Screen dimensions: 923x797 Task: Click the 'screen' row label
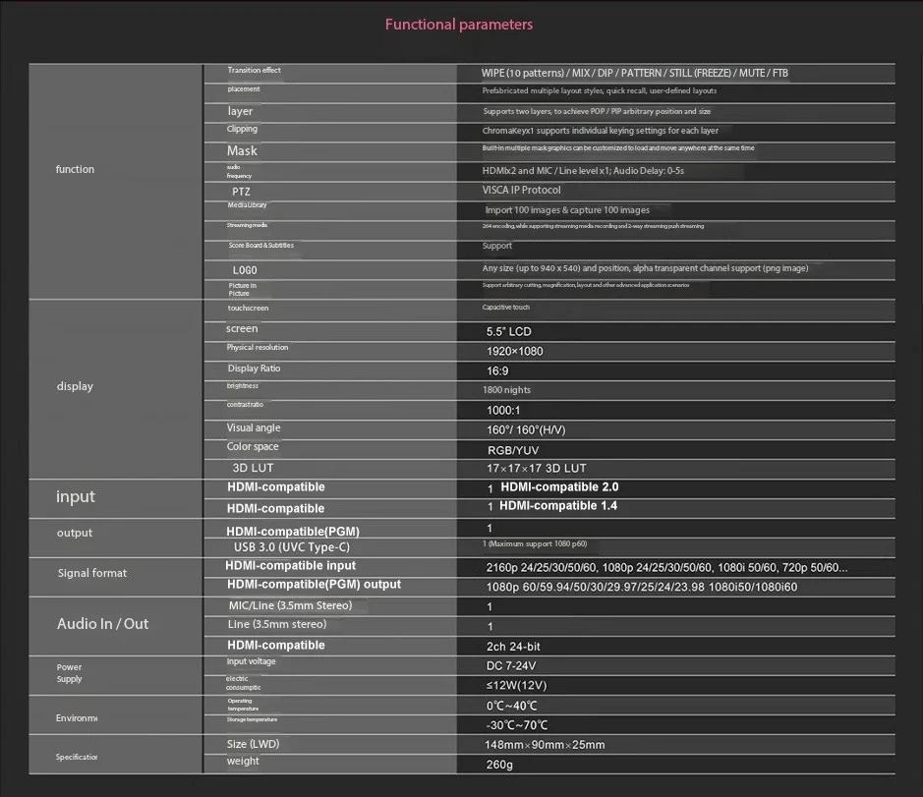(x=242, y=328)
